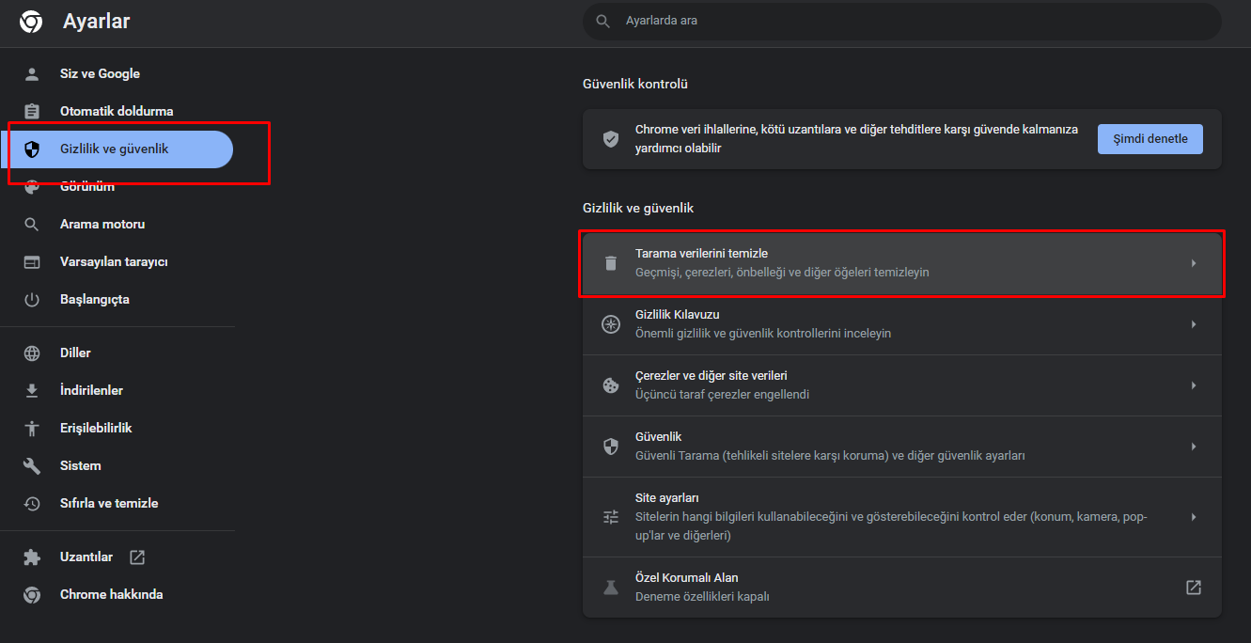
Task: Click the sliders icon next to Site ayarları
Action: (610, 516)
